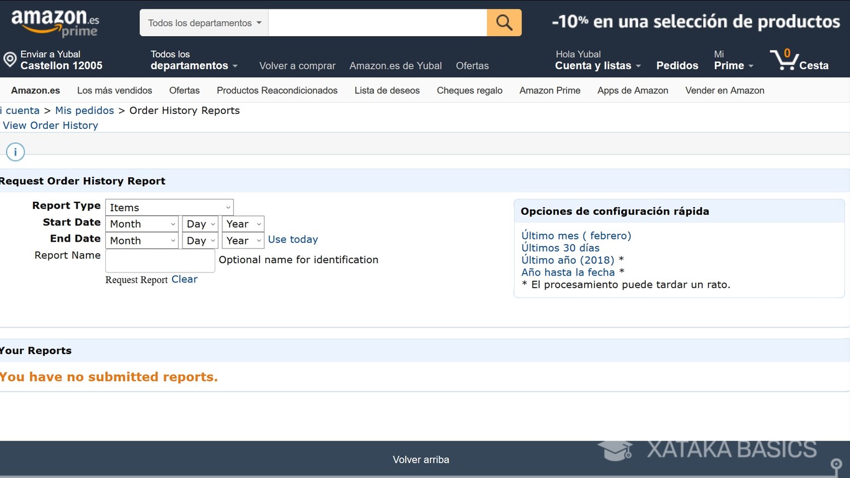Image resolution: width=850 pixels, height=478 pixels.
Task: Select the Amazon Prime nav item
Action: tap(549, 90)
